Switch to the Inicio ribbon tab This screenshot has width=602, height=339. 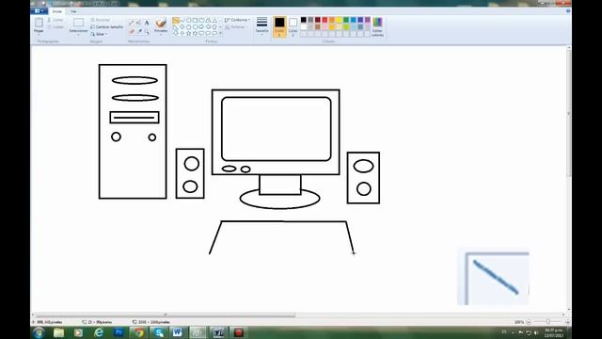click(x=57, y=11)
